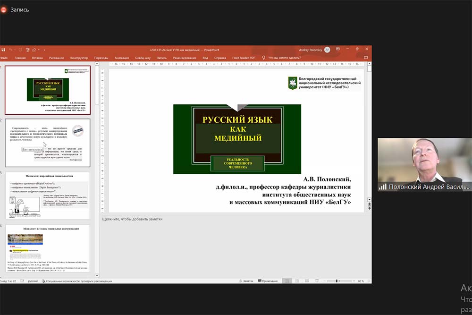
Task: Click the Save icon in quick access toolbar
Action: 3,50
